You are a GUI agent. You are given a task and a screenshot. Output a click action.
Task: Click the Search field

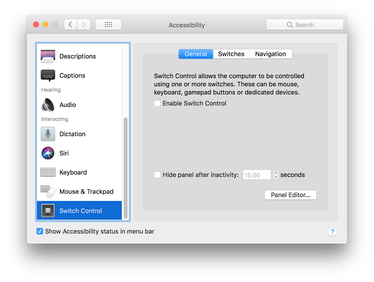(304, 24)
